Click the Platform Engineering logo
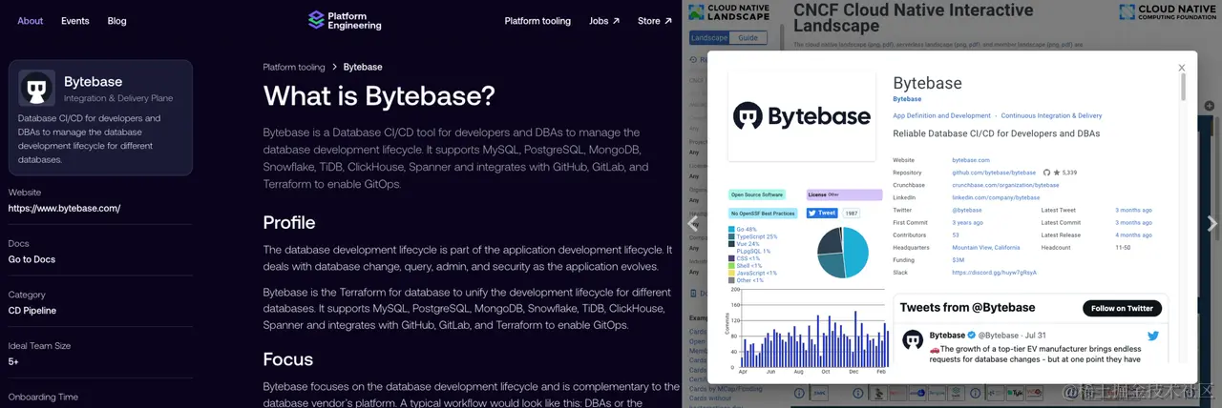The image size is (1222, 408). [x=345, y=20]
